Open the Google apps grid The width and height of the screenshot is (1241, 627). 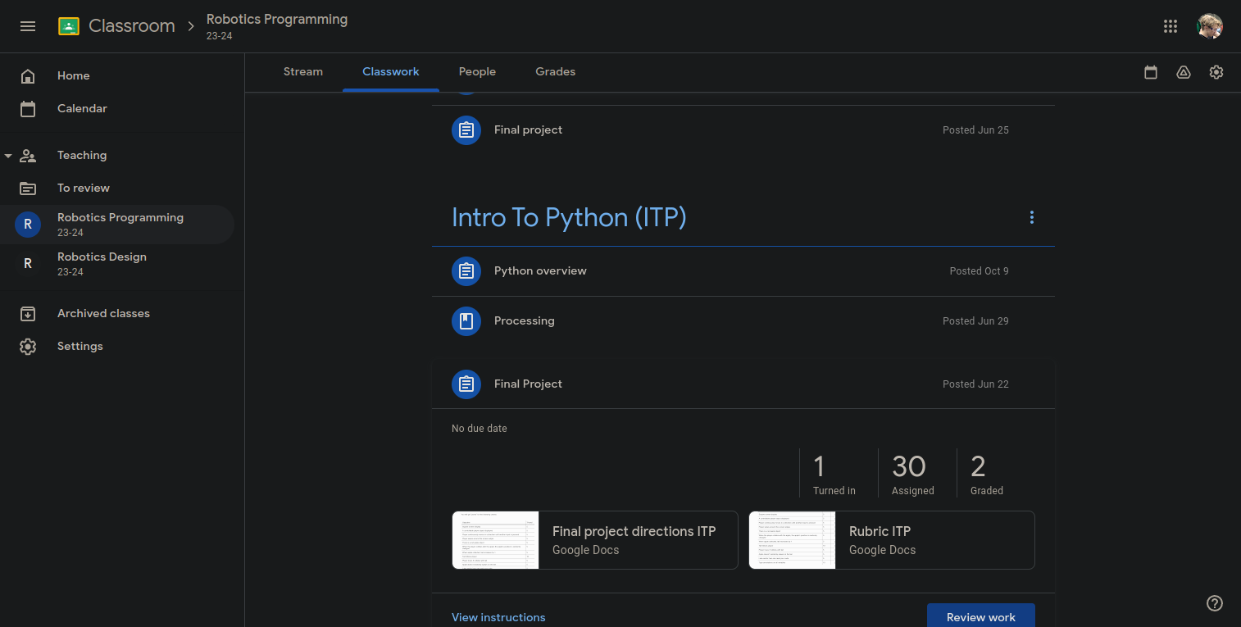pos(1171,26)
